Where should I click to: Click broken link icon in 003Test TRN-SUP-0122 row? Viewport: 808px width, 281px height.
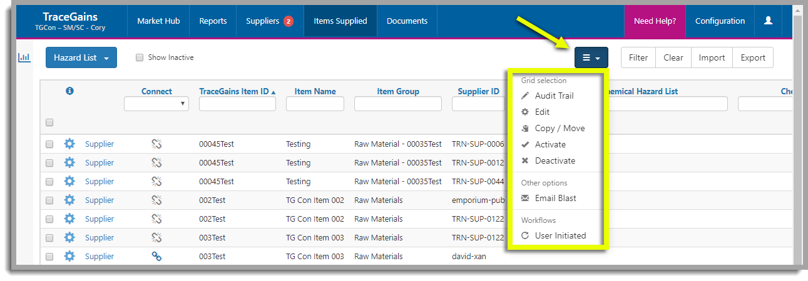tap(156, 237)
